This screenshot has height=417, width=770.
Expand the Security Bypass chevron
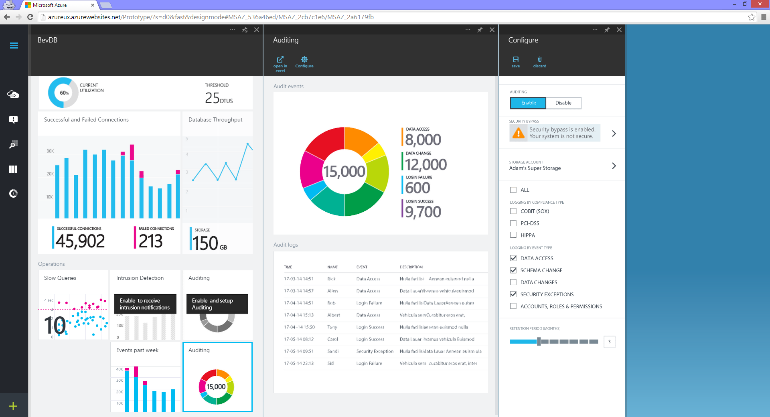point(614,134)
